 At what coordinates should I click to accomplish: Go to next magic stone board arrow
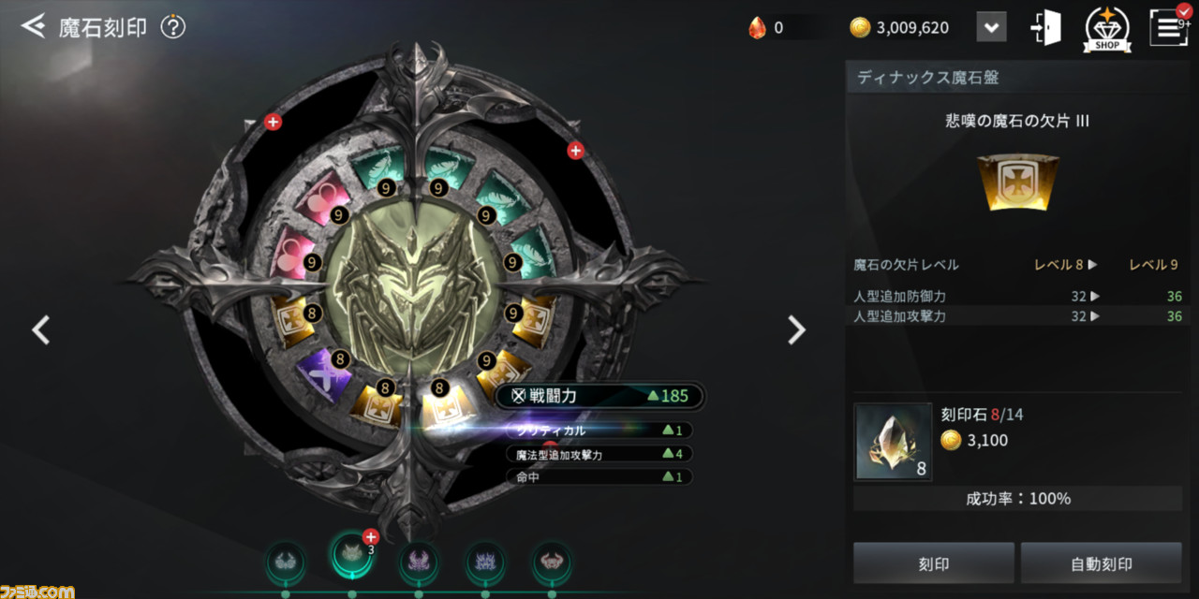(796, 329)
